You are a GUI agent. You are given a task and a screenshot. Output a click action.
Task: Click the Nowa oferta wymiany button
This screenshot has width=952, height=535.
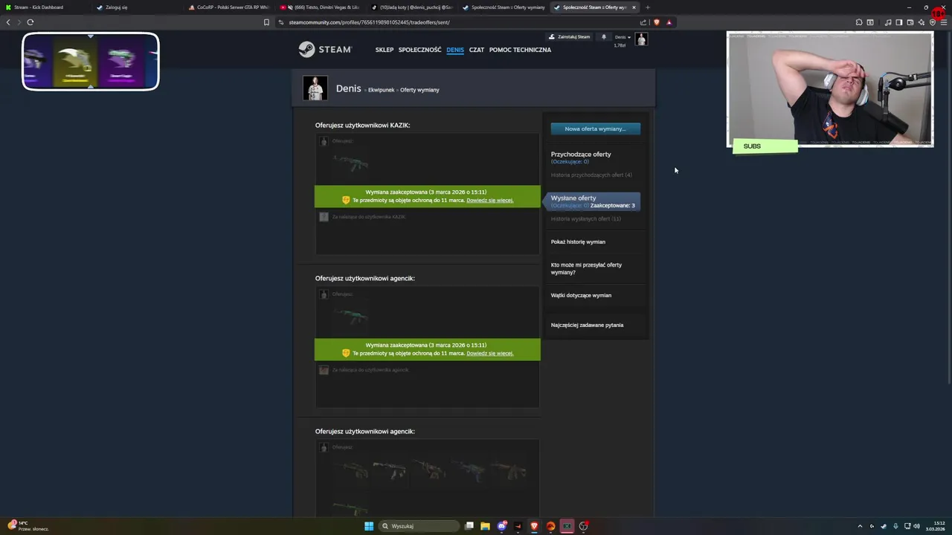[595, 129]
